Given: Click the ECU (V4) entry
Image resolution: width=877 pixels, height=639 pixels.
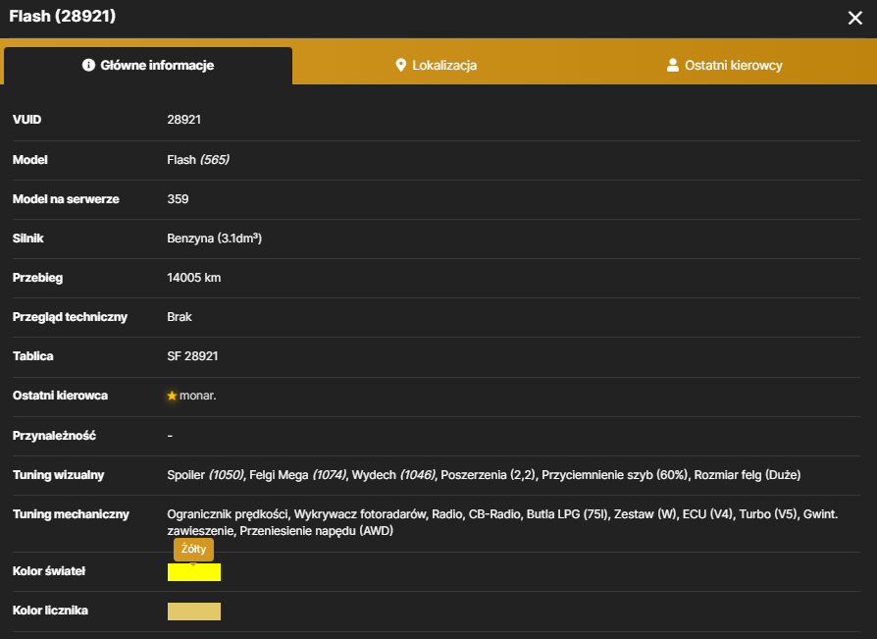Looking at the screenshot, I should pyautogui.click(x=707, y=514).
